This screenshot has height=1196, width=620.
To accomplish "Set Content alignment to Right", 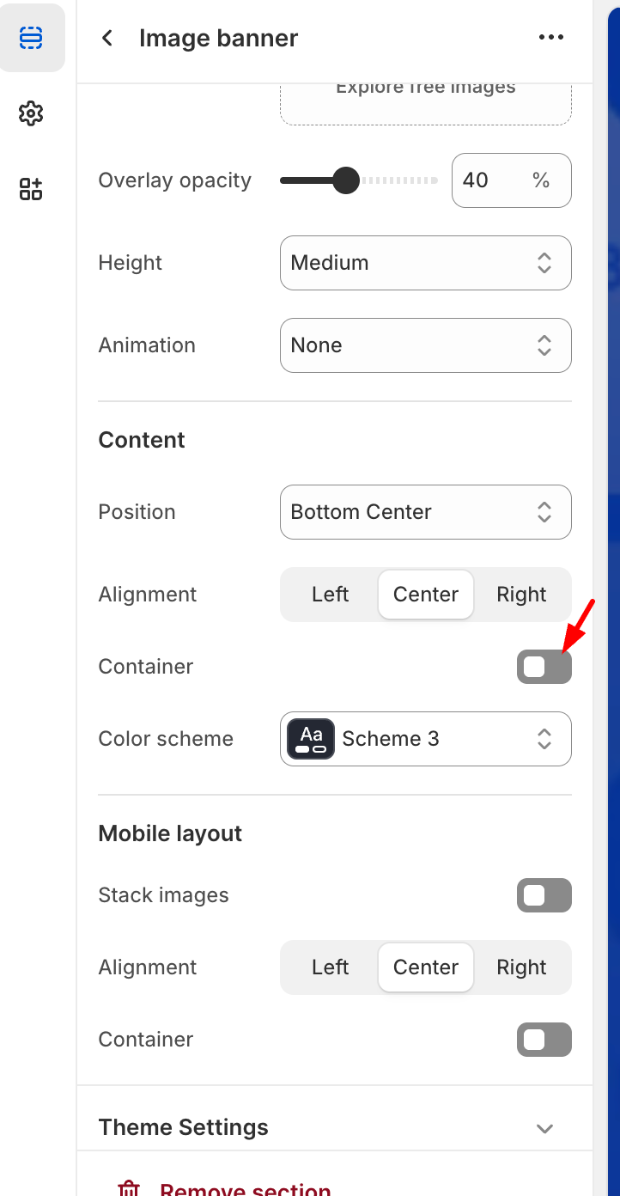I will tap(521, 595).
